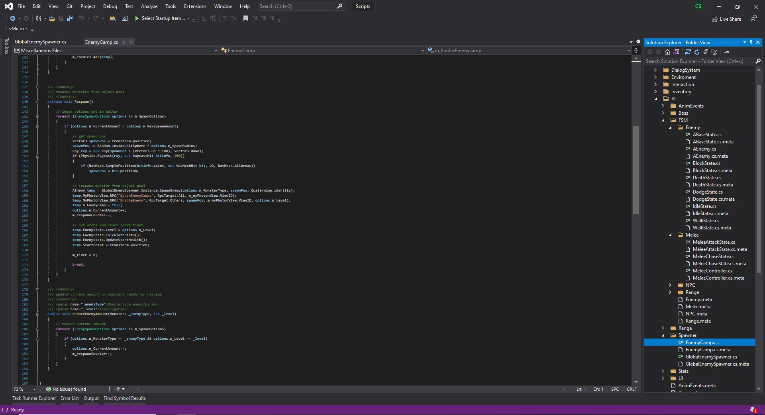Click the account badge CS
765x415 pixels.
pos(698,6)
